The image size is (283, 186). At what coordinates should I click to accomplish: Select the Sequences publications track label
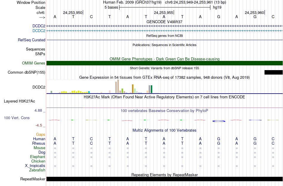(35, 49)
